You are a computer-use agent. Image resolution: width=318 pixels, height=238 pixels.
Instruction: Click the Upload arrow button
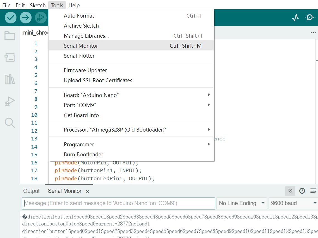(25, 18)
